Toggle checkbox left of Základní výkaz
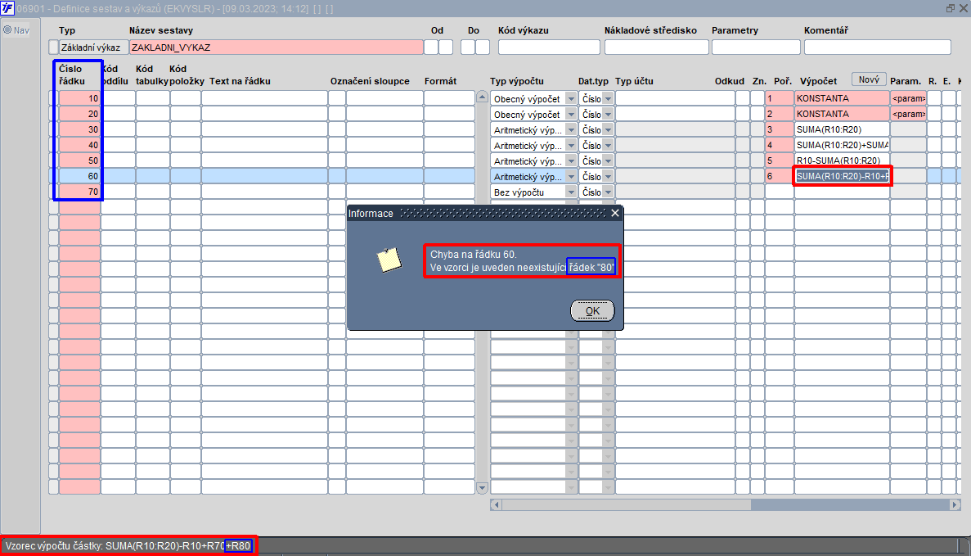 pyautogui.click(x=53, y=47)
